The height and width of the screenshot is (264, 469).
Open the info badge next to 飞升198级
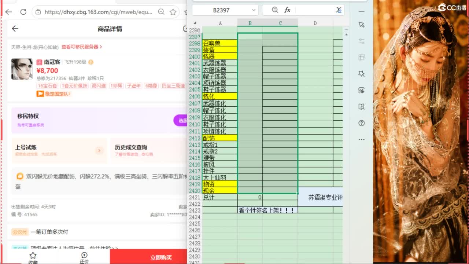(91, 62)
